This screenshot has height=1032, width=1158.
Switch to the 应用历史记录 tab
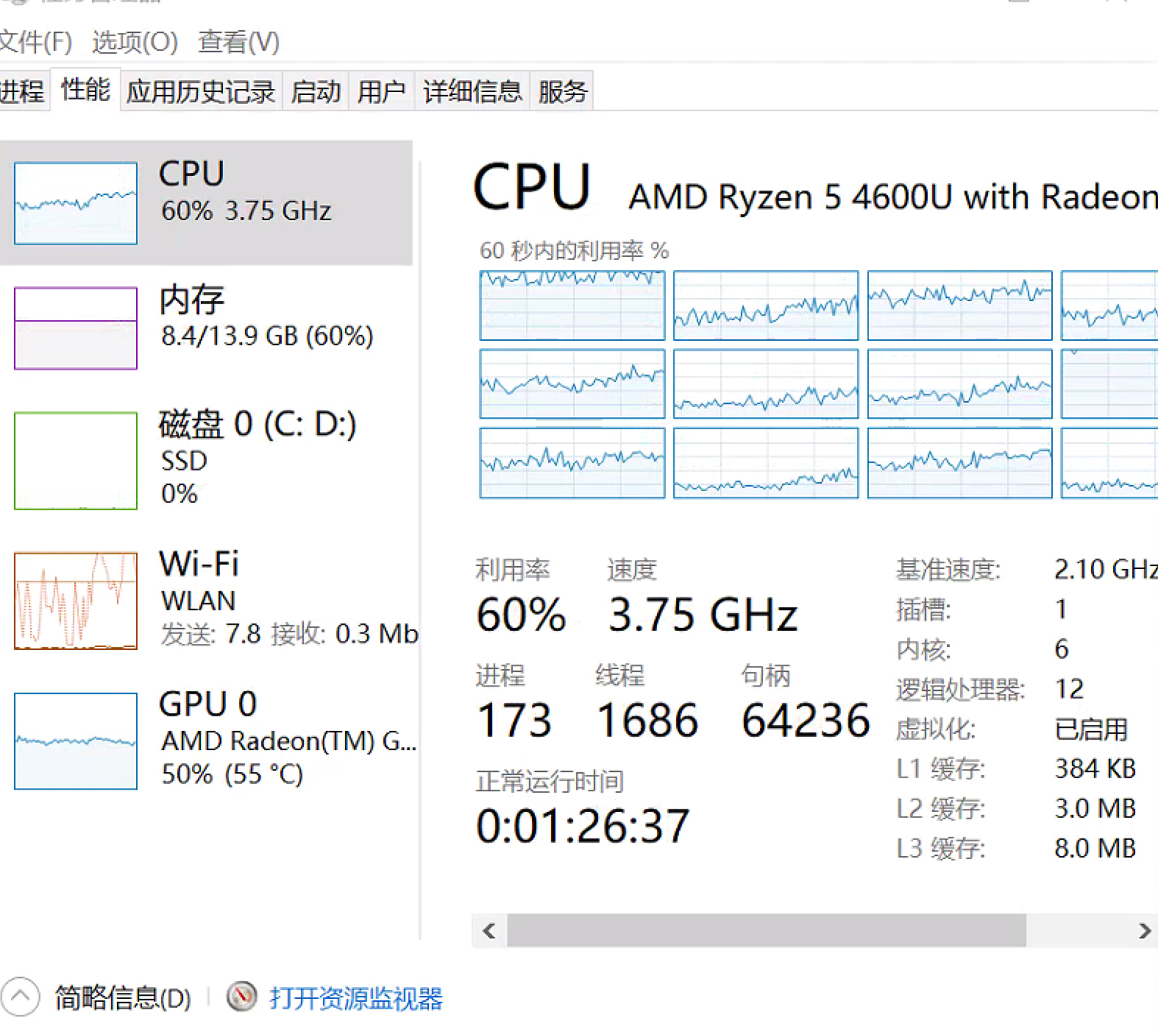tap(200, 92)
